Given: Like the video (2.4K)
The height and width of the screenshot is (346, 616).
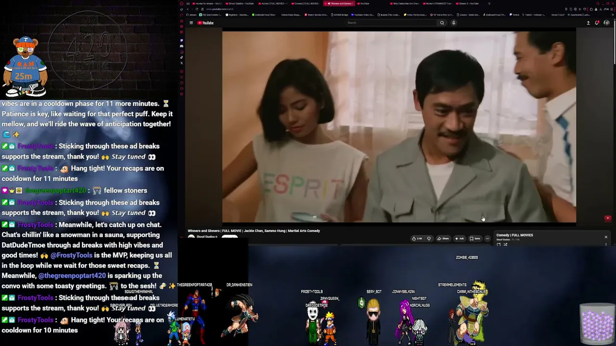Looking at the screenshot, I should (x=417, y=238).
